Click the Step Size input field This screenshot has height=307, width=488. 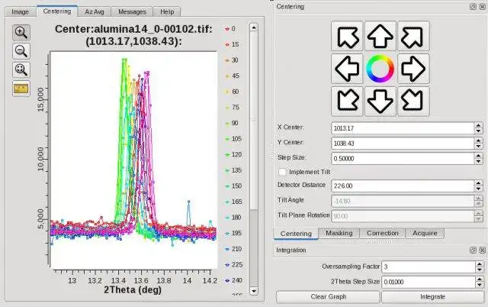pyautogui.click(x=403, y=158)
